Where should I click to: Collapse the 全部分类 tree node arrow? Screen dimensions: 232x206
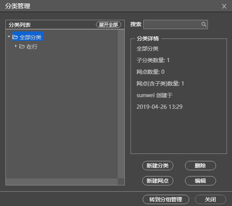coord(9,37)
